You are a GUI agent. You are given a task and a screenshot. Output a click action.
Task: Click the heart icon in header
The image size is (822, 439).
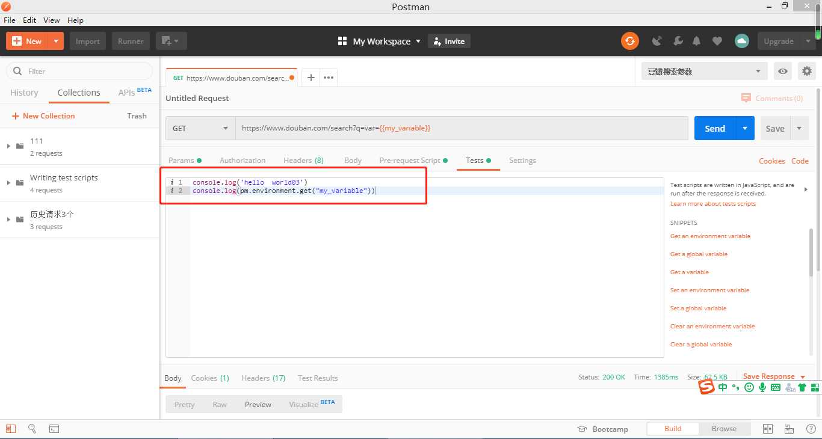click(x=717, y=41)
